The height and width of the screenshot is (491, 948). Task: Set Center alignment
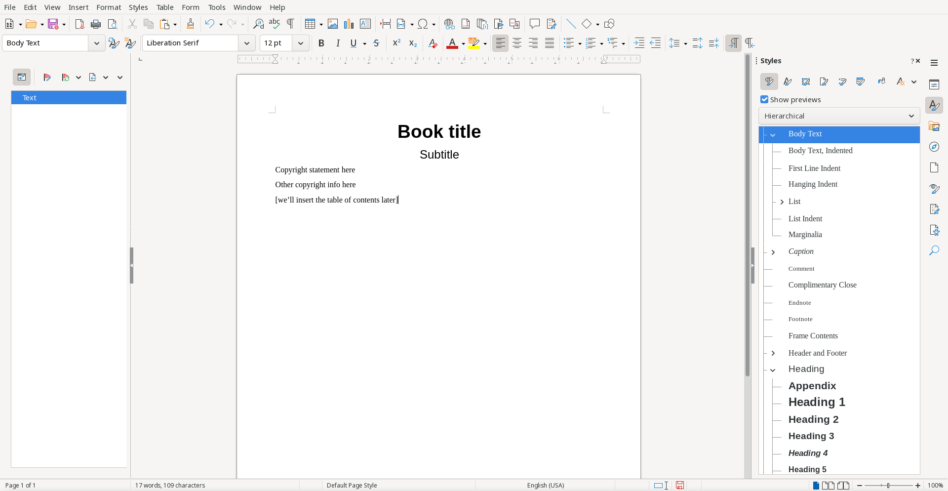point(517,43)
